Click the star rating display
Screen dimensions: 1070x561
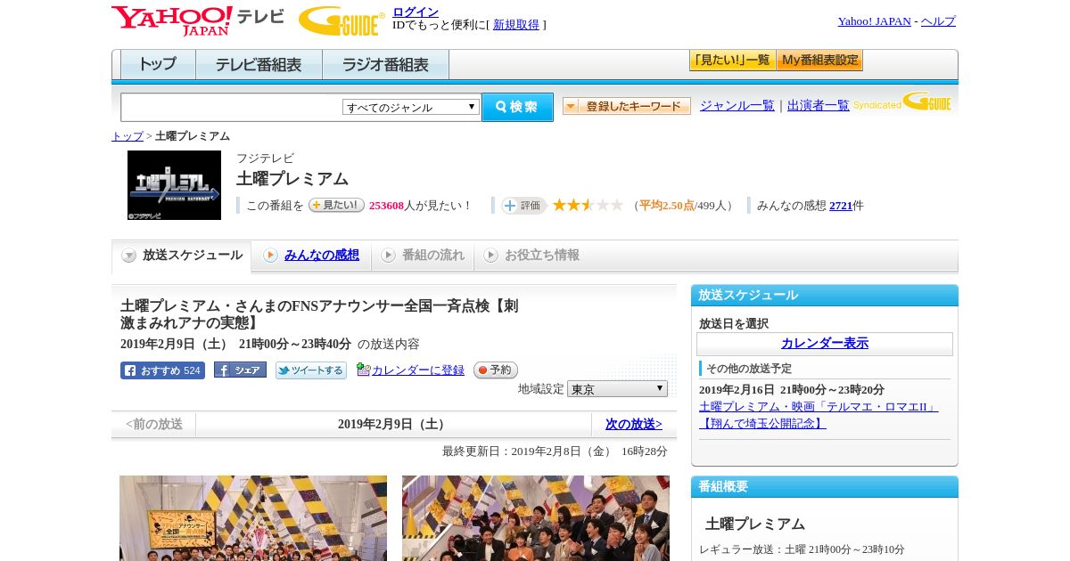(x=588, y=205)
